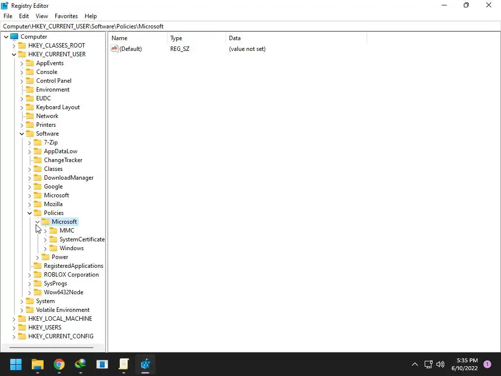Click the 7-Zip folder icon
501x376 pixels.
pos(38,142)
